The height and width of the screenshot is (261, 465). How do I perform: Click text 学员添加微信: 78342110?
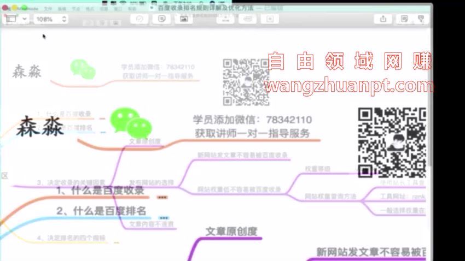[x=252, y=120]
